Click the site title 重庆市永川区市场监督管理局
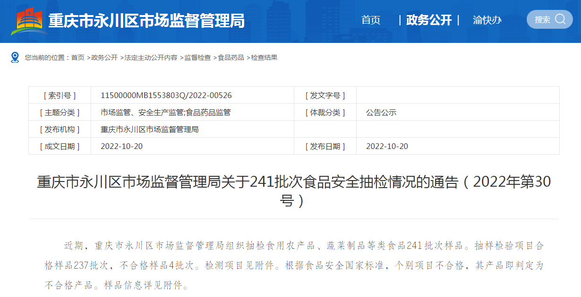 click(146, 21)
